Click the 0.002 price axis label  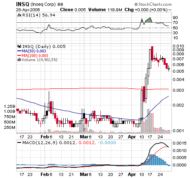click(178, 105)
